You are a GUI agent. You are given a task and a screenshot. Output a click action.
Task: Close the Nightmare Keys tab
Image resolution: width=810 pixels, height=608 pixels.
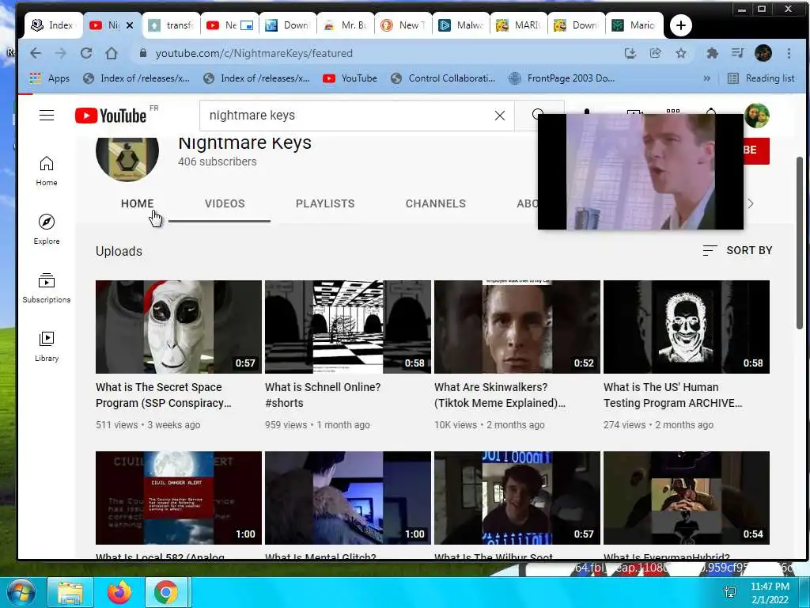point(130,25)
